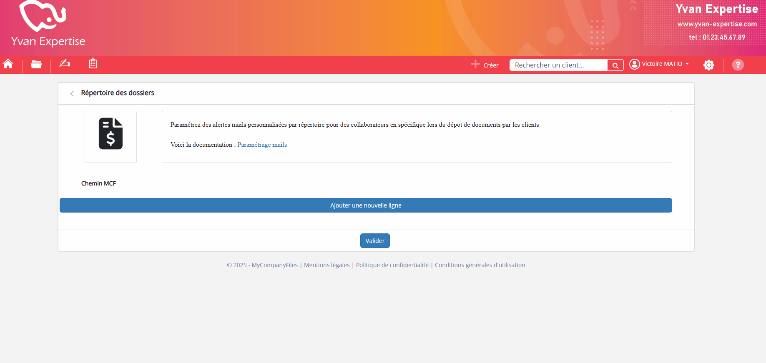Open the Conditions générales d'utilisation link
Image resolution: width=766 pixels, height=363 pixels.
[x=480, y=265]
